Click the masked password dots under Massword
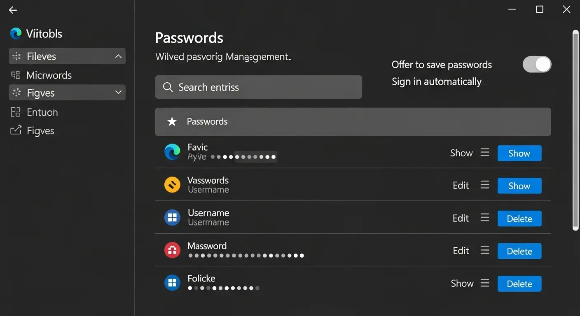The width and height of the screenshot is (580, 316). [246, 256]
